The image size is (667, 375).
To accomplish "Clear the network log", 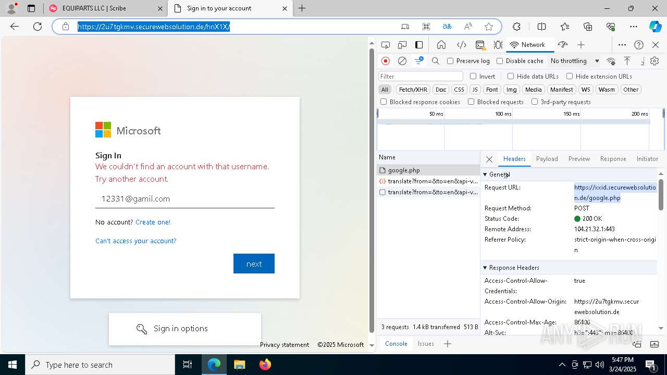I will coord(402,61).
